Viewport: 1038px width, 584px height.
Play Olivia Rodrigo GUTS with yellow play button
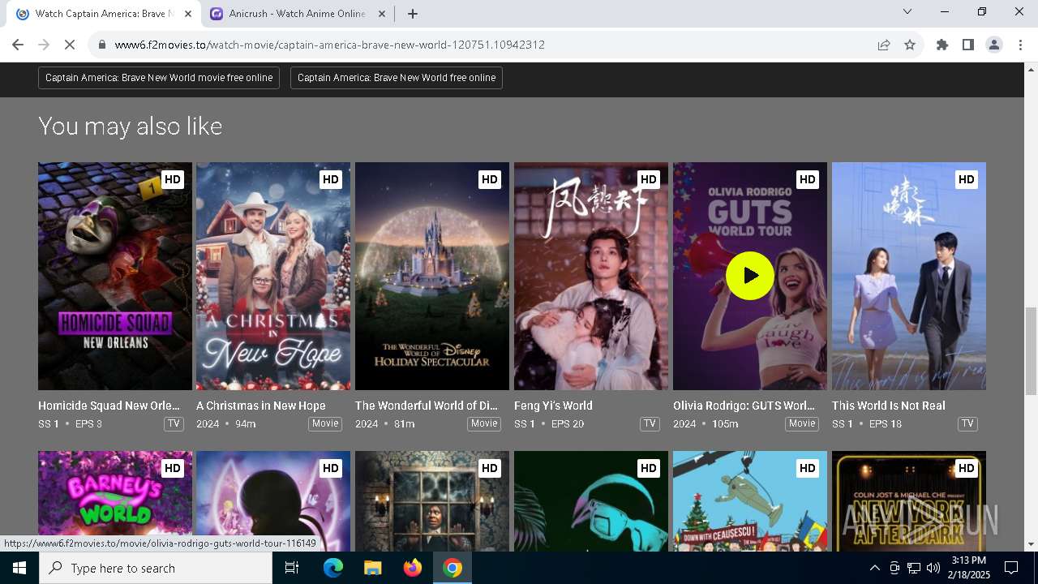tap(750, 276)
